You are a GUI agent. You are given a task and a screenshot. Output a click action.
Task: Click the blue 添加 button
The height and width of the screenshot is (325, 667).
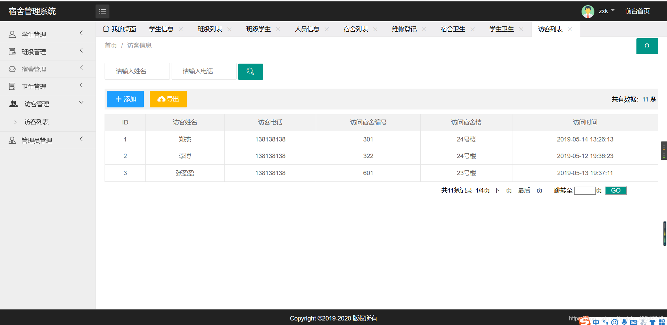[125, 99]
